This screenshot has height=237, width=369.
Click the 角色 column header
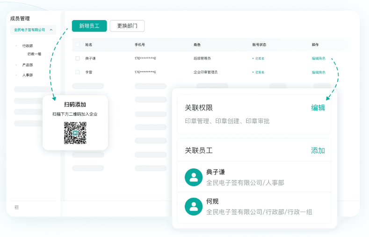click(197, 45)
